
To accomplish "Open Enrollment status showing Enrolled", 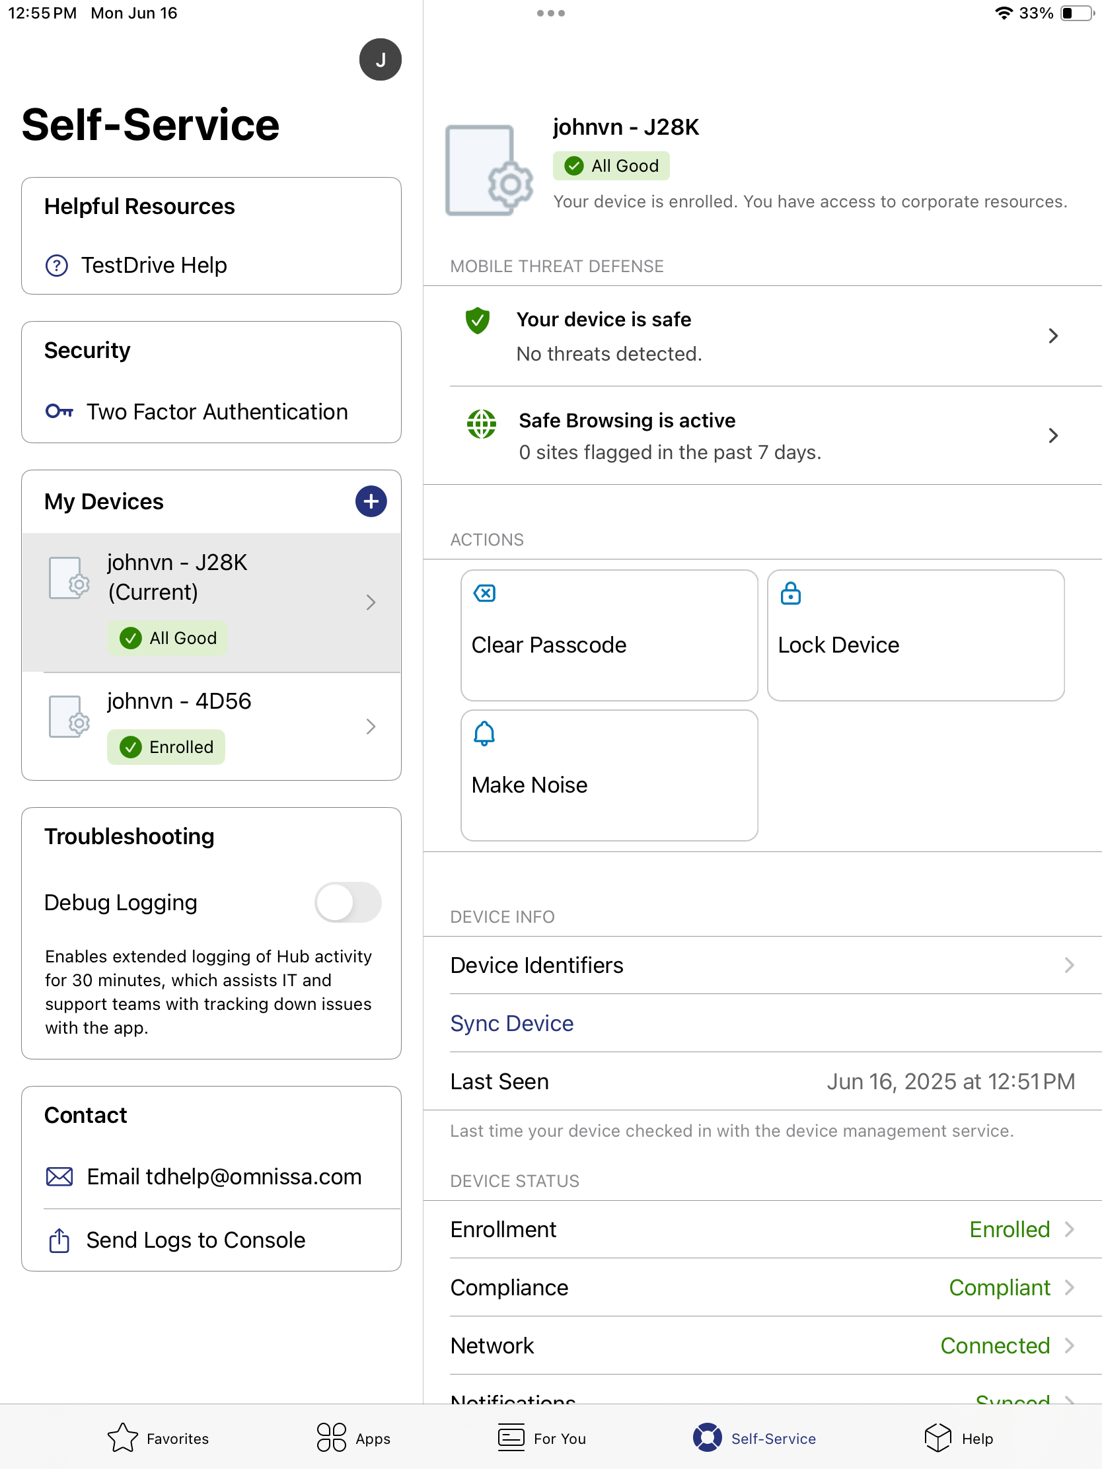I will [761, 1229].
